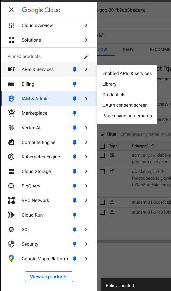
Task: Click the Billing card icon
Action: click(11, 84)
